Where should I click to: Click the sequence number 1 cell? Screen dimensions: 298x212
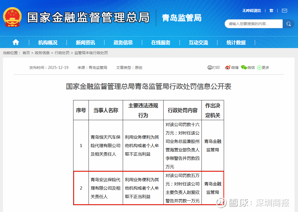(x=81, y=145)
